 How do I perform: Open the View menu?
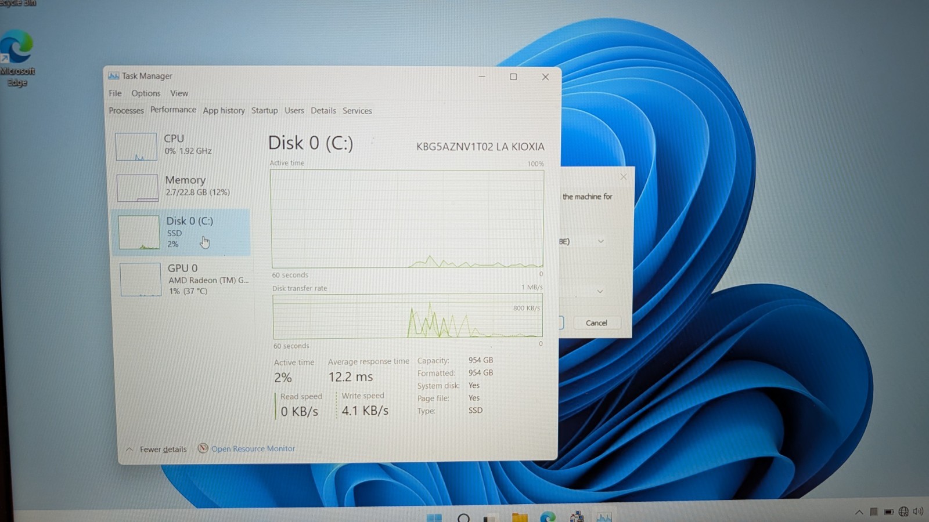[x=179, y=93]
